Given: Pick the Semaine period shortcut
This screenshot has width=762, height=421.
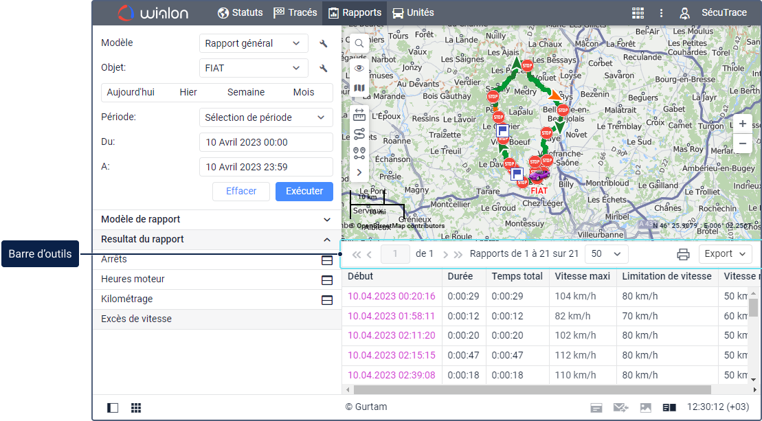Looking at the screenshot, I should (x=246, y=92).
